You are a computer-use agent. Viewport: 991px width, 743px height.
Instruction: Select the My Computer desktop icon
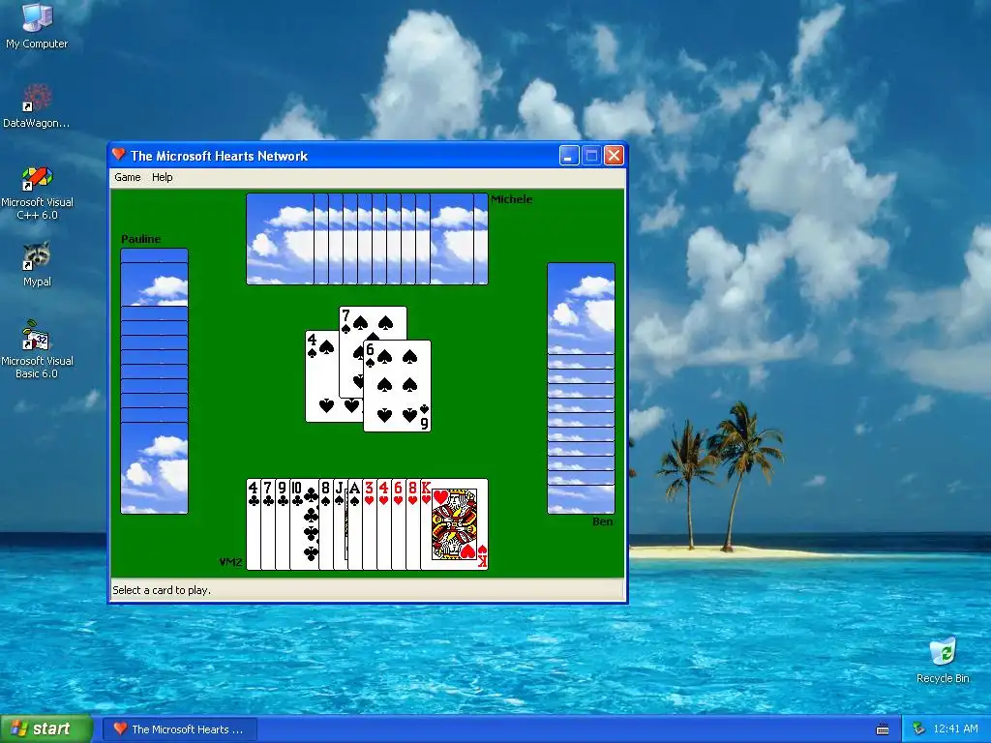37,26
